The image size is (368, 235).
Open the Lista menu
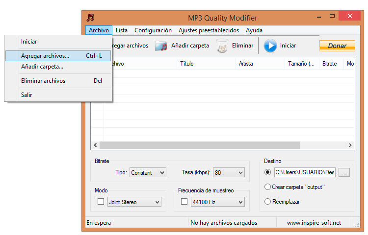(122, 30)
